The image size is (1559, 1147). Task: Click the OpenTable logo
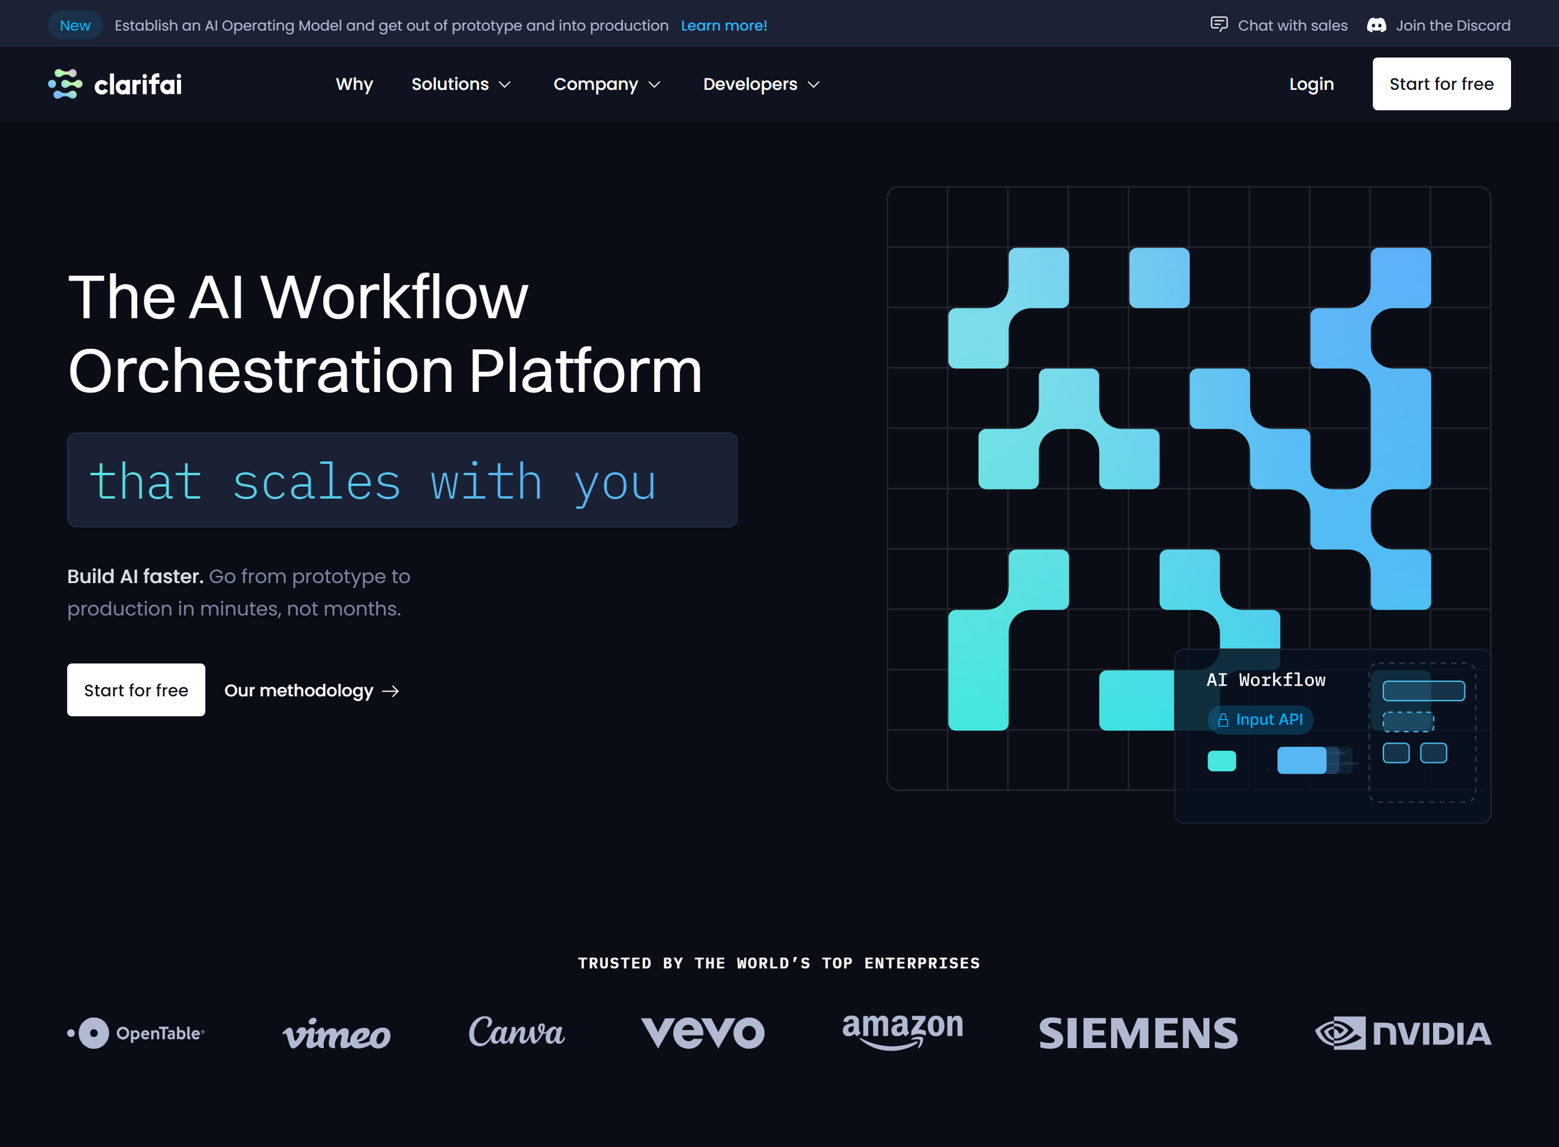click(x=136, y=1033)
